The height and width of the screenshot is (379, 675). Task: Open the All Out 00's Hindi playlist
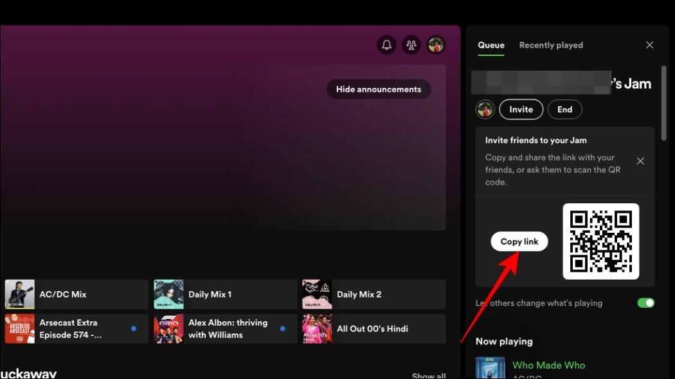373,328
